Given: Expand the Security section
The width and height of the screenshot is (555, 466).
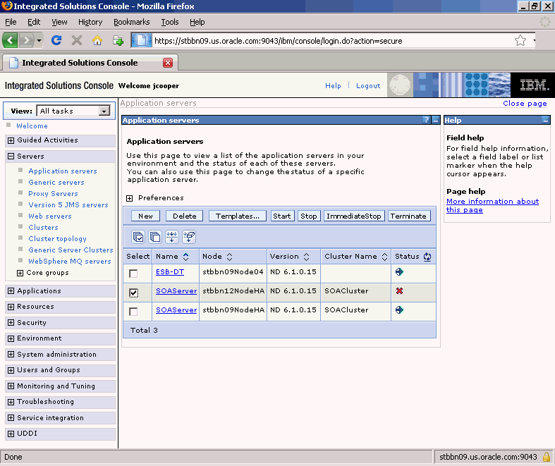Looking at the screenshot, I should [11, 323].
